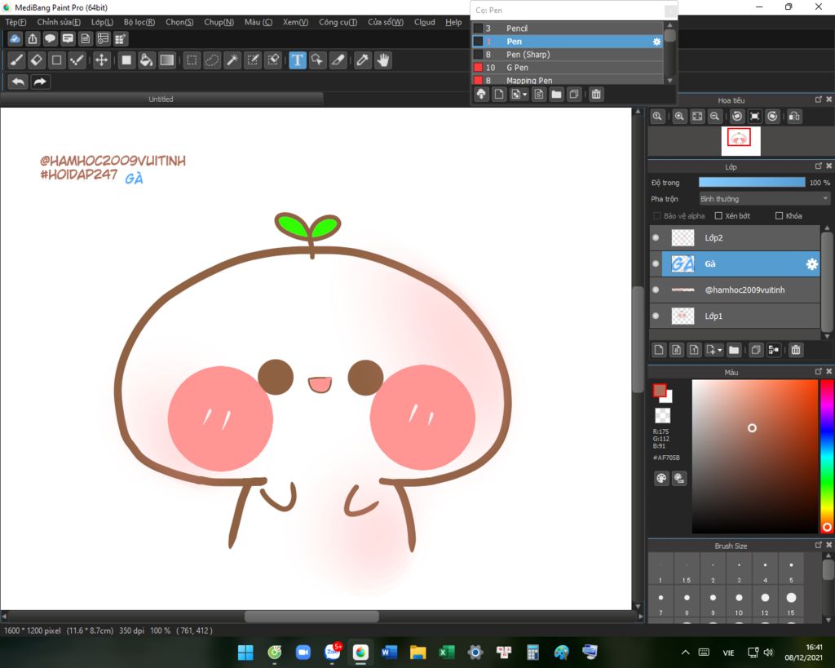Viewport: 835px width, 668px height.
Task: Activate the Text tool
Action: (x=297, y=60)
